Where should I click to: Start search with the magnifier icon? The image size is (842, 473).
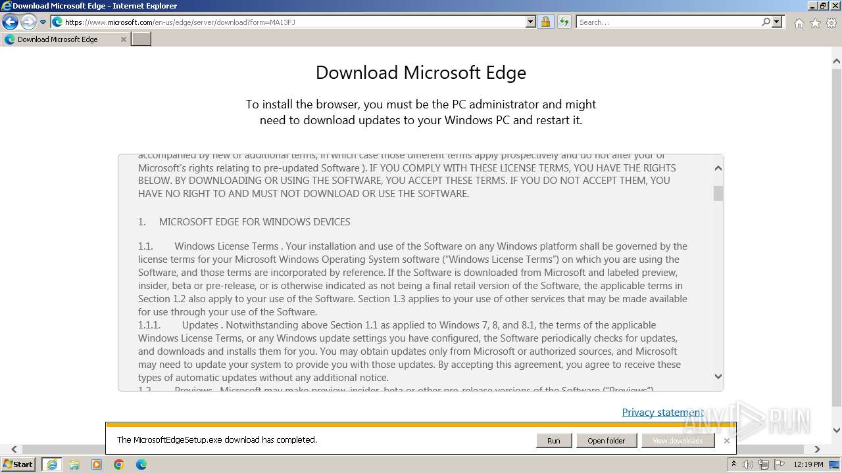[766, 22]
